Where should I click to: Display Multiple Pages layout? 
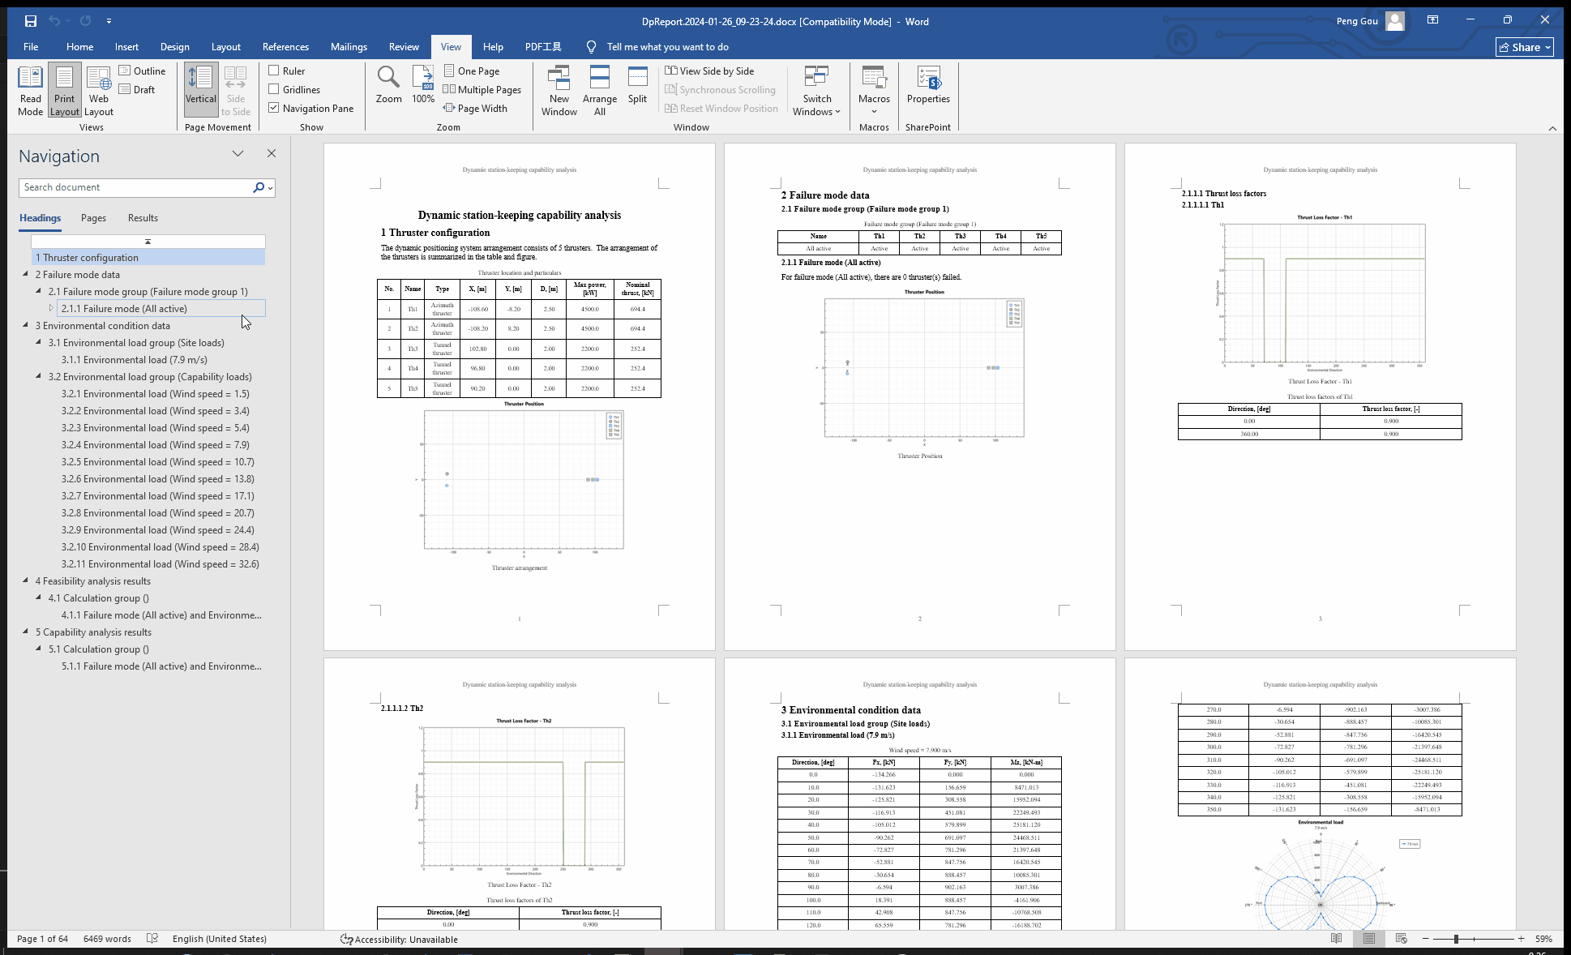pos(482,90)
